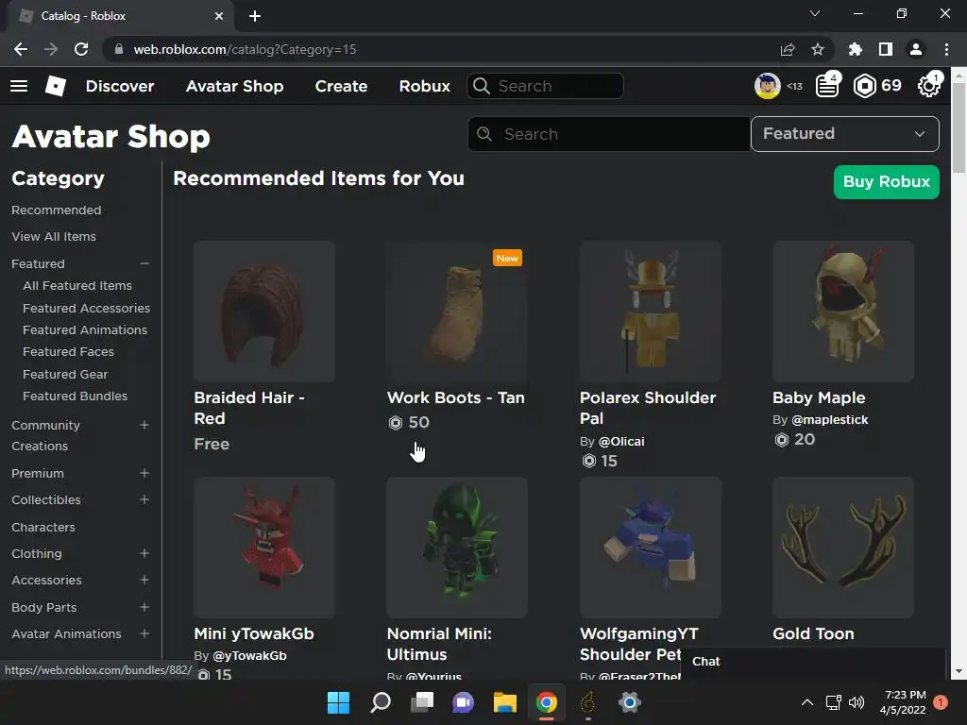Click the page vertical scrollbar thumb

click(959, 127)
